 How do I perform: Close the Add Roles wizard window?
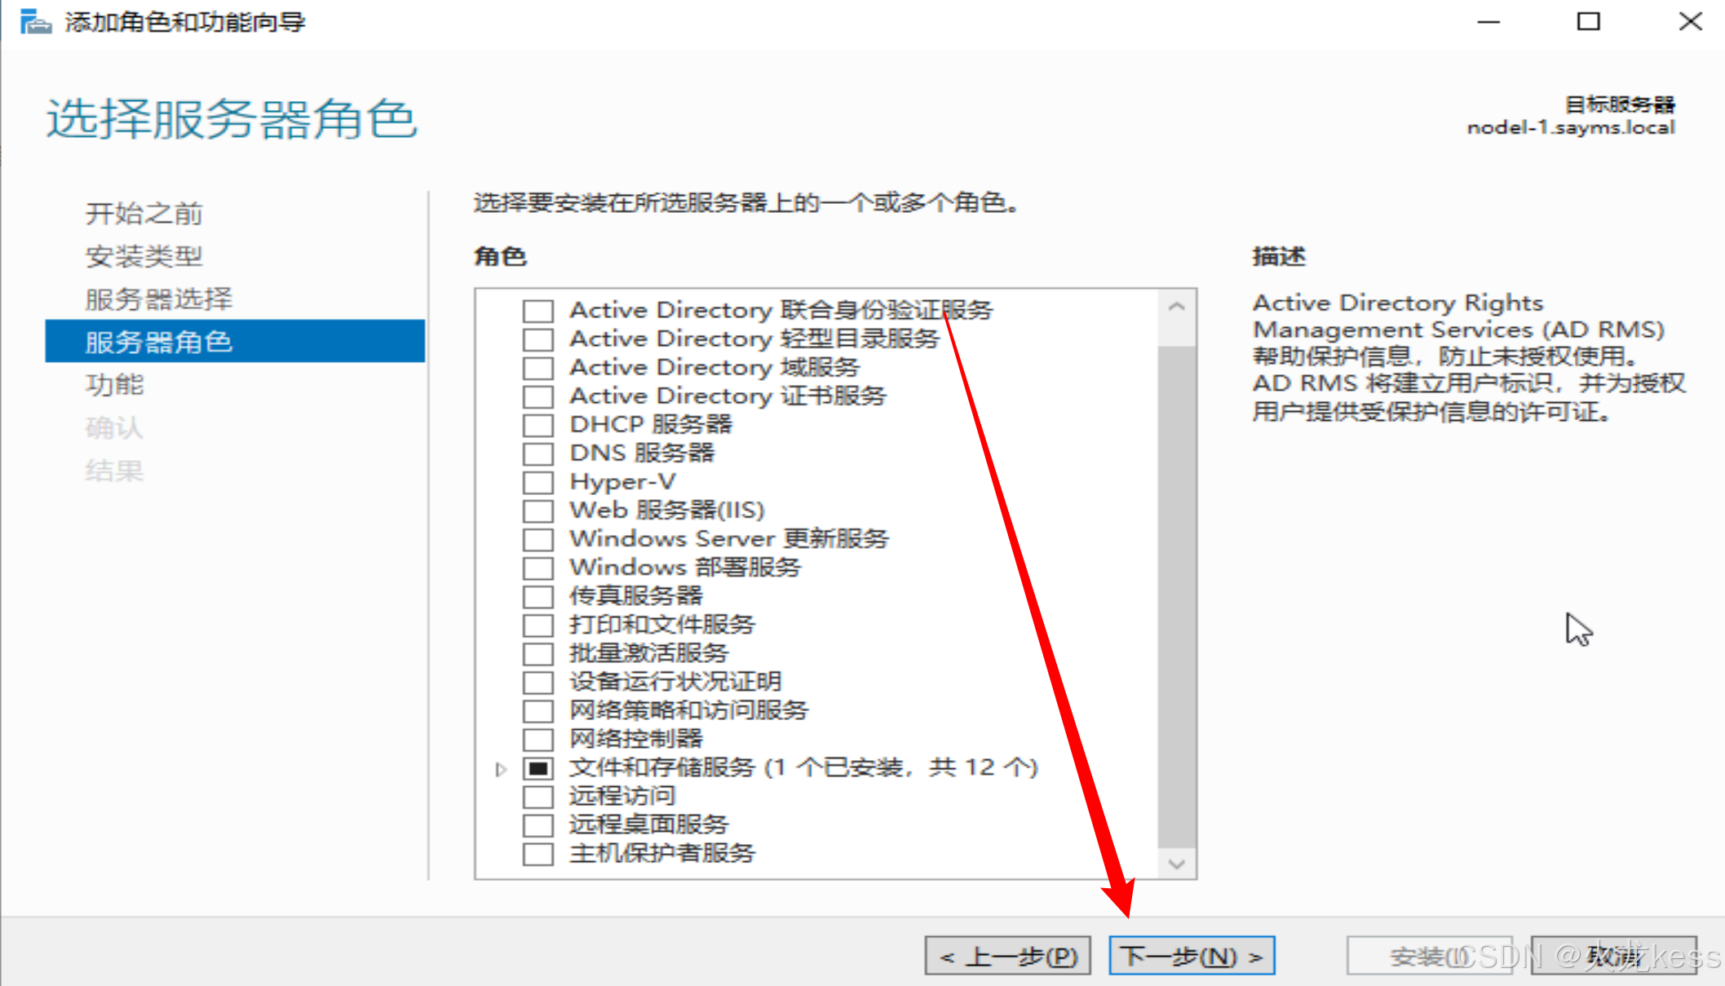point(1690,22)
